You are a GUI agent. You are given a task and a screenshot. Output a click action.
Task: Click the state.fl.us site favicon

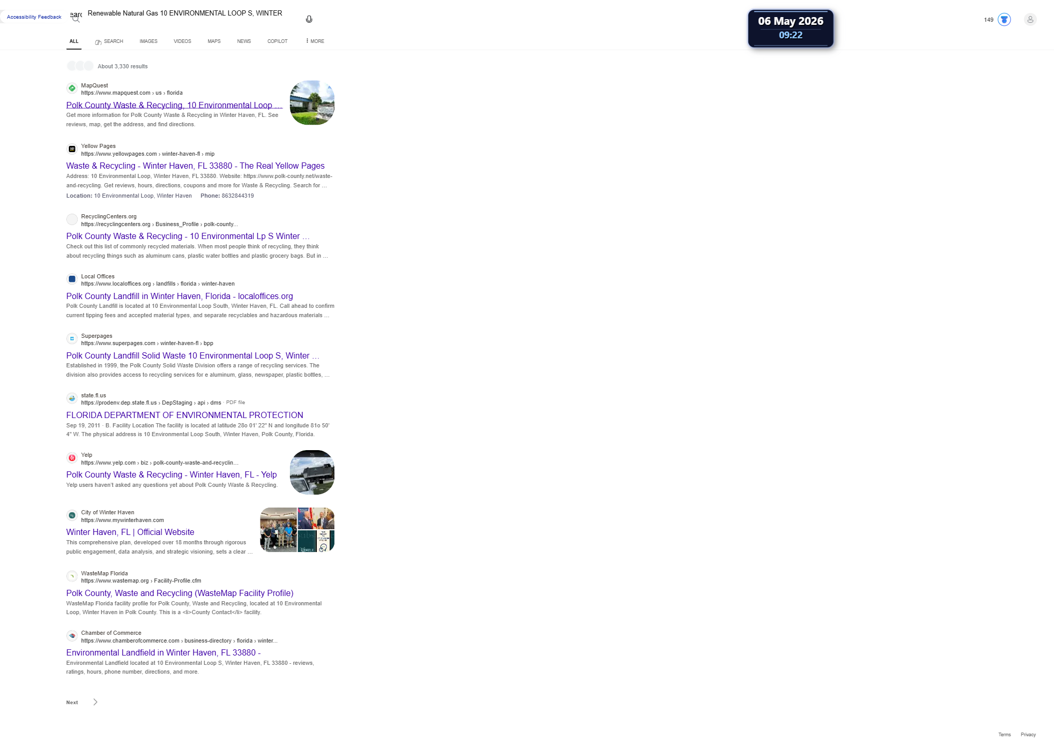pyautogui.click(x=72, y=398)
